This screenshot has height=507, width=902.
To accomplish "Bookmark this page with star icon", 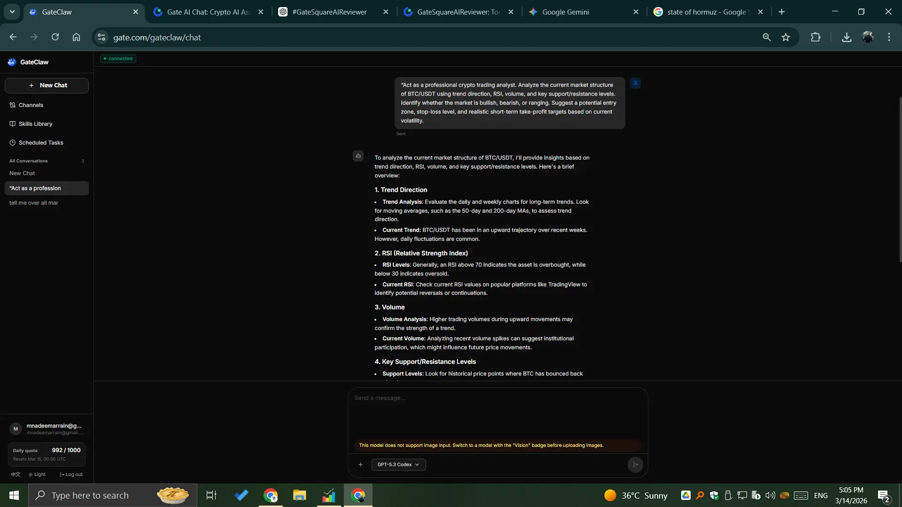I will (x=785, y=37).
